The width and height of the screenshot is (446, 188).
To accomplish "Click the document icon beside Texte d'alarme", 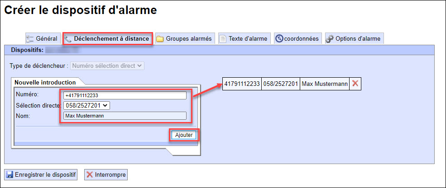I will coord(223,39).
